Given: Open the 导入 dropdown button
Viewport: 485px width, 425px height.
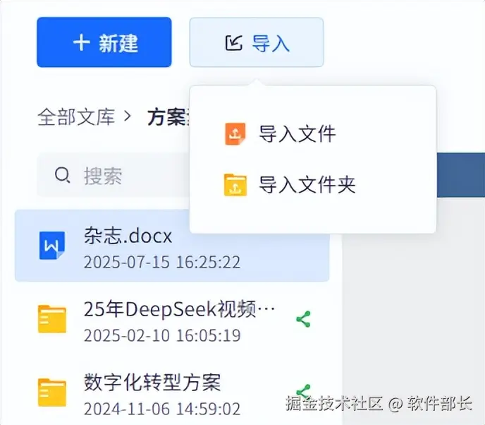Looking at the screenshot, I should (257, 42).
